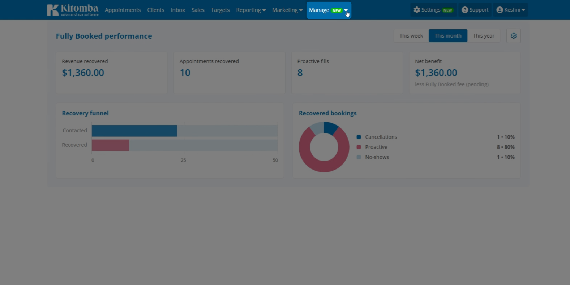Expand the Manage dropdown menu
Image resolution: width=570 pixels, height=285 pixels.
(x=329, y=10)
